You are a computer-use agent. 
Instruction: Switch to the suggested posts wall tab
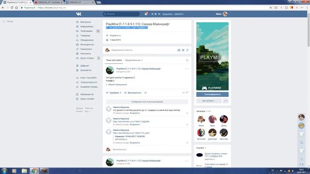coord(134,60)
